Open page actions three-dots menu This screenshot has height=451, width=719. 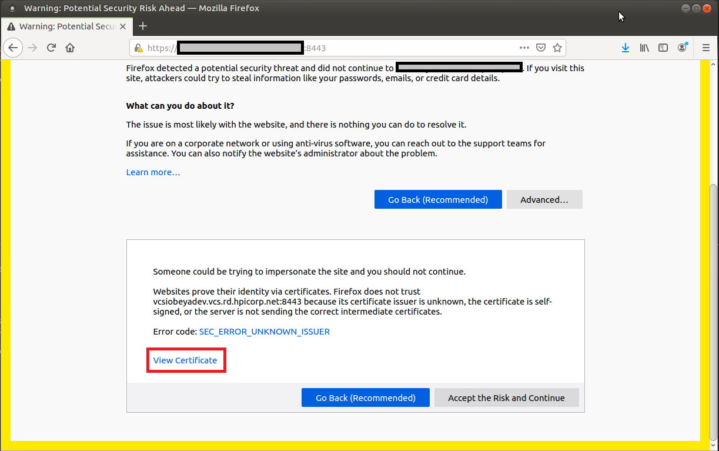point(524,48)
